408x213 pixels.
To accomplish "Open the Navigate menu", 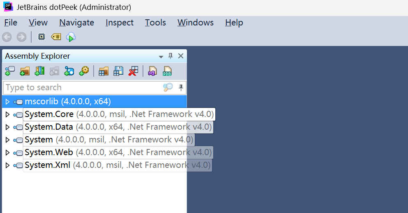I will point(76,23).
